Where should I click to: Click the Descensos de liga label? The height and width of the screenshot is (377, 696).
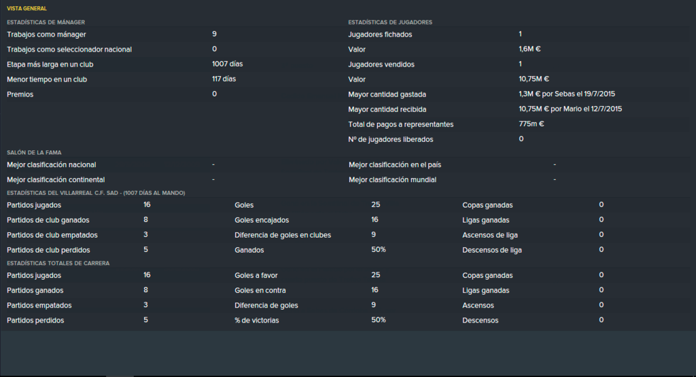492,250
